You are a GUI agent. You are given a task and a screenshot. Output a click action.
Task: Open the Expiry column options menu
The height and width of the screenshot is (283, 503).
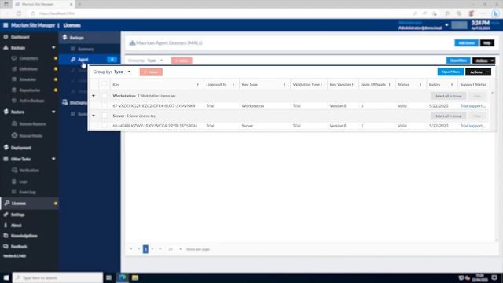[x=452, y=85]
